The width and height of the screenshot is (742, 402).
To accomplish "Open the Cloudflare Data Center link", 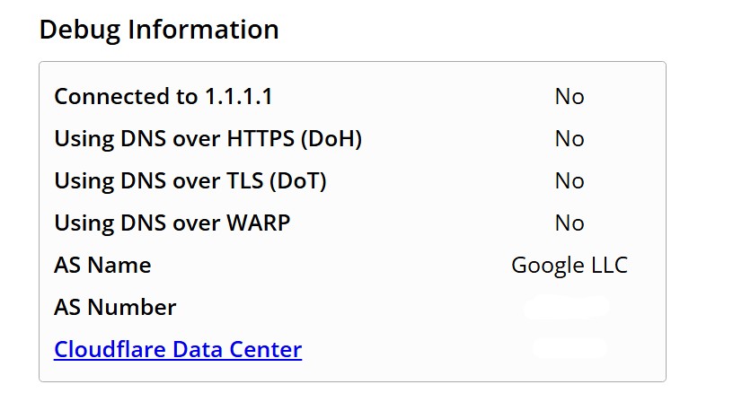I will (x=178, y=349).
